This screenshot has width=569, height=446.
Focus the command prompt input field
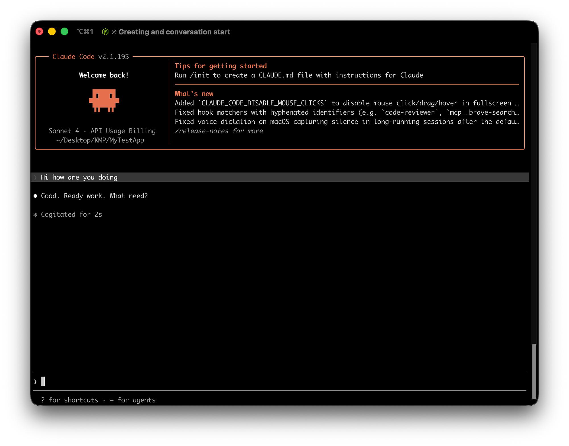pos(280,381)
